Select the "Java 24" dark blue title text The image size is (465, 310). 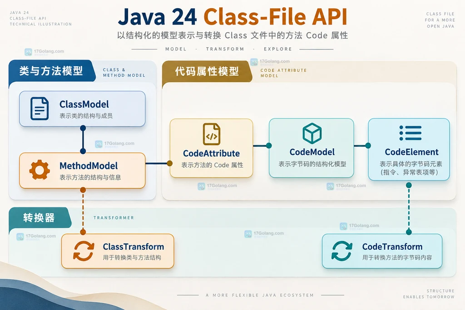pos(158,17)
